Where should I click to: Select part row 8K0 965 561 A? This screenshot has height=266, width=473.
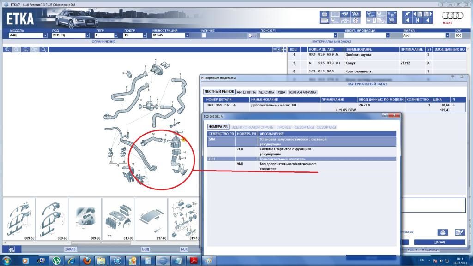click(x=334, y=107)
